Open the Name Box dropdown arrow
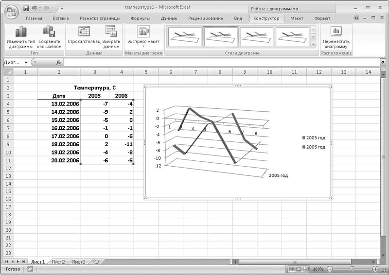This screenshot has width=389, height=275. click(26, 63)
